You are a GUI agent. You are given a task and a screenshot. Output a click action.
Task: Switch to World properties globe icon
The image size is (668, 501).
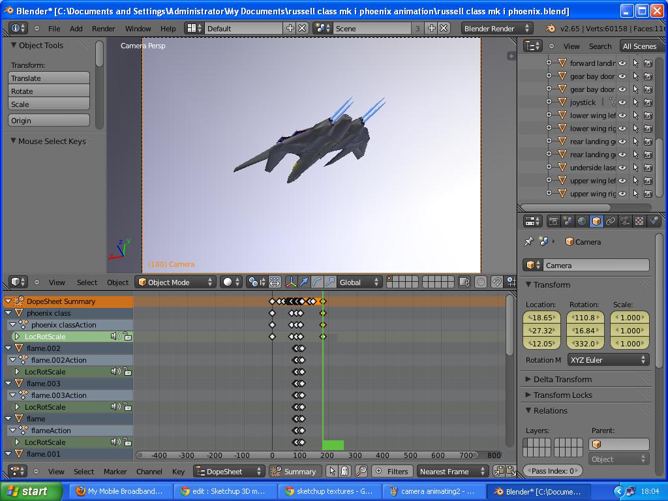pyautogui.click(x=581, y=220)
